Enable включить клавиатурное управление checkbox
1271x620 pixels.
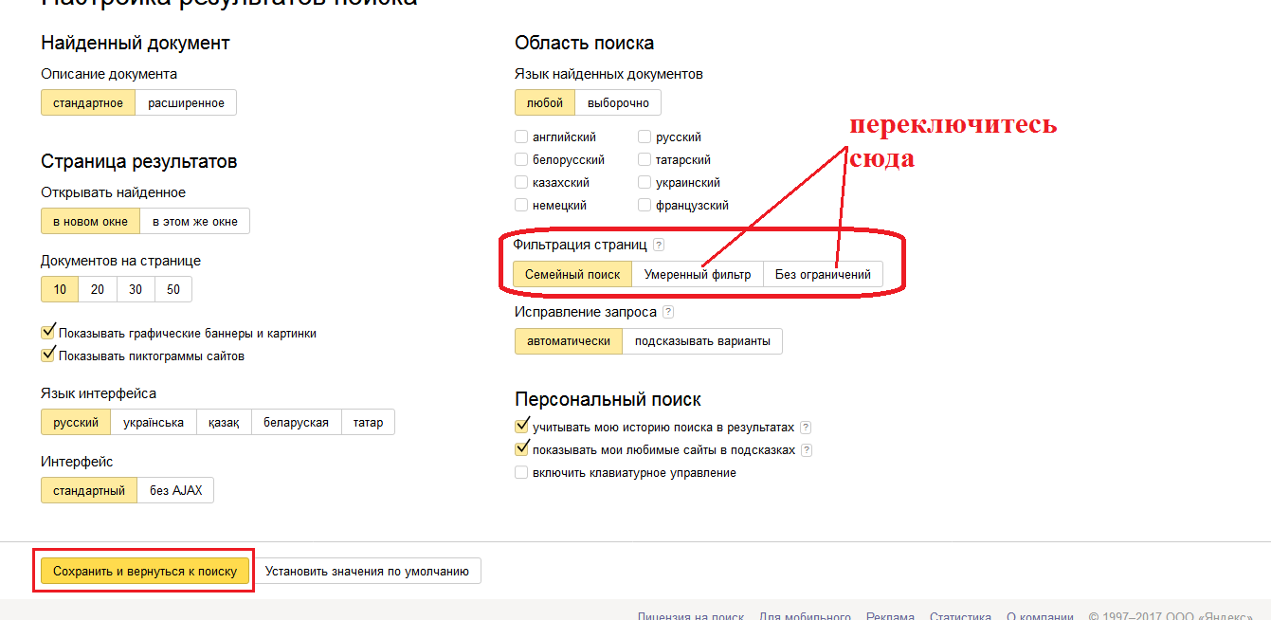[521, 473]
